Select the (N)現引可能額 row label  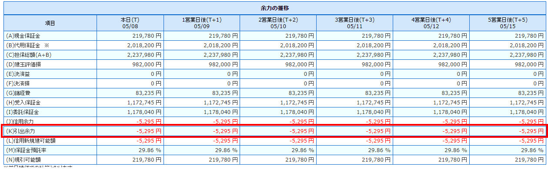pos(23,160)
